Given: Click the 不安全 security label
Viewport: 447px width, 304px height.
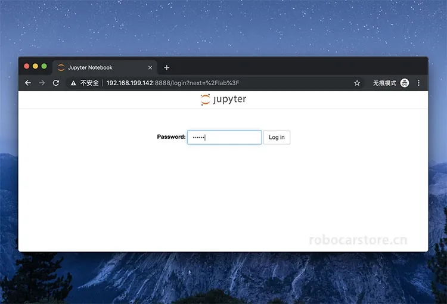Looking at the screenshot, I should point(89,83).
